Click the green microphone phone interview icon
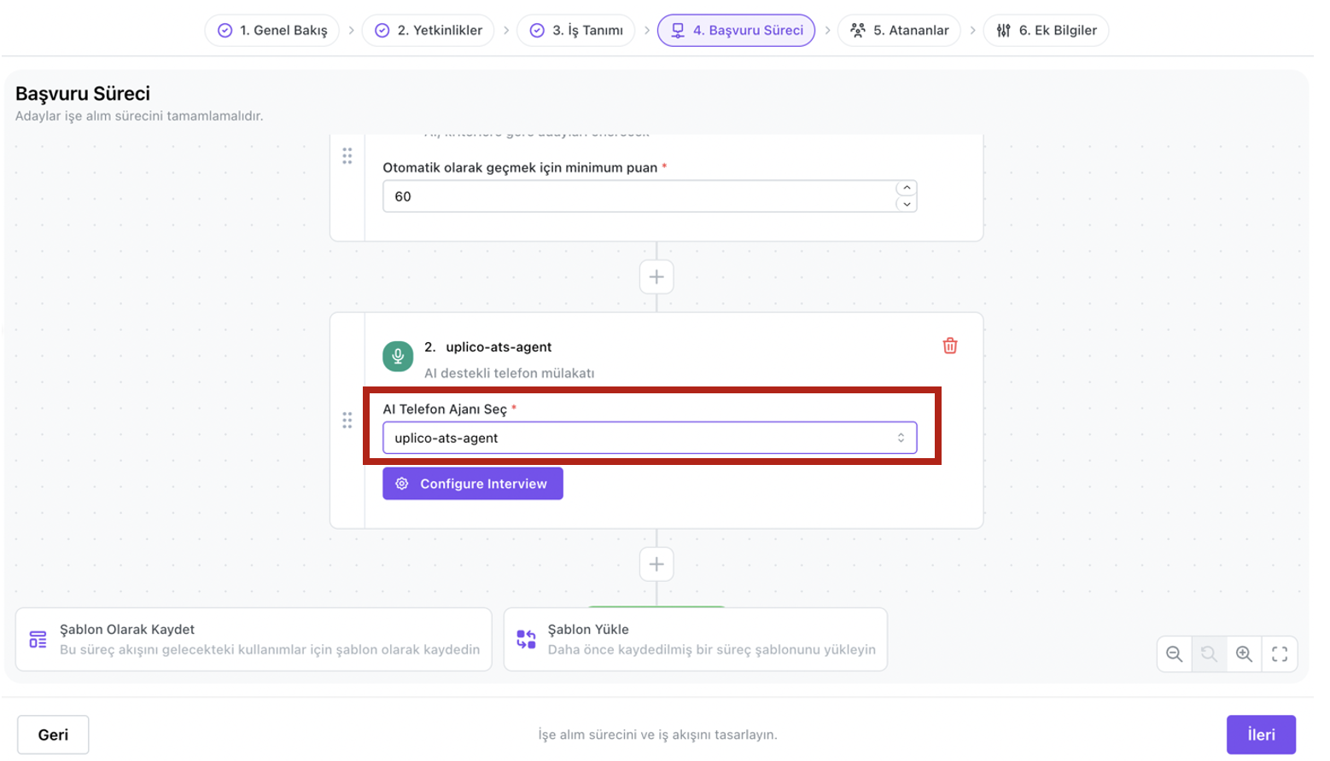Viewport: 1330px width, 761px height. point(398,356)
